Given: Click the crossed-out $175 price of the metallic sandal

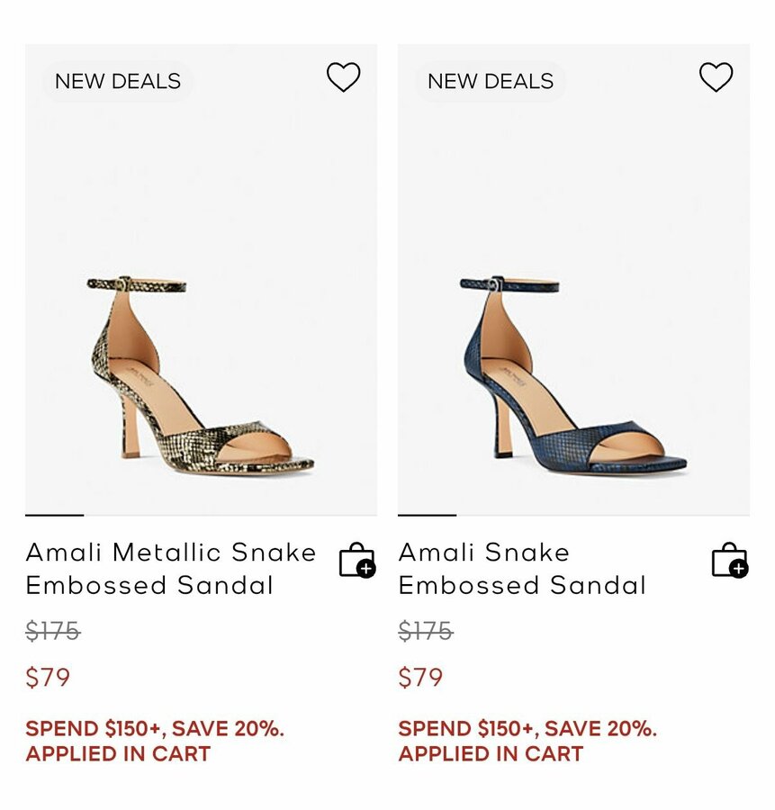Looking at the screenshot, I should 53,632.
